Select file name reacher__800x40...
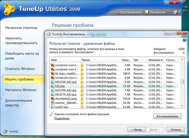Image resolution: width=189 pixels, height=138 pixels. [x=66, y=103]
